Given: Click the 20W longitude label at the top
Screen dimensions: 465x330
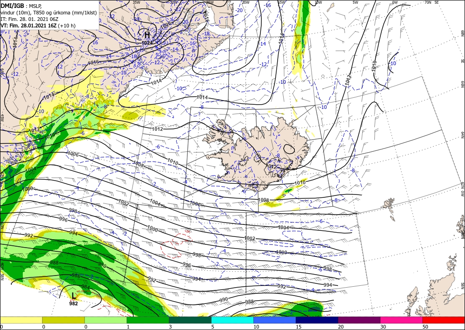Looking at the screenshot, I should (x=246, y=2).
